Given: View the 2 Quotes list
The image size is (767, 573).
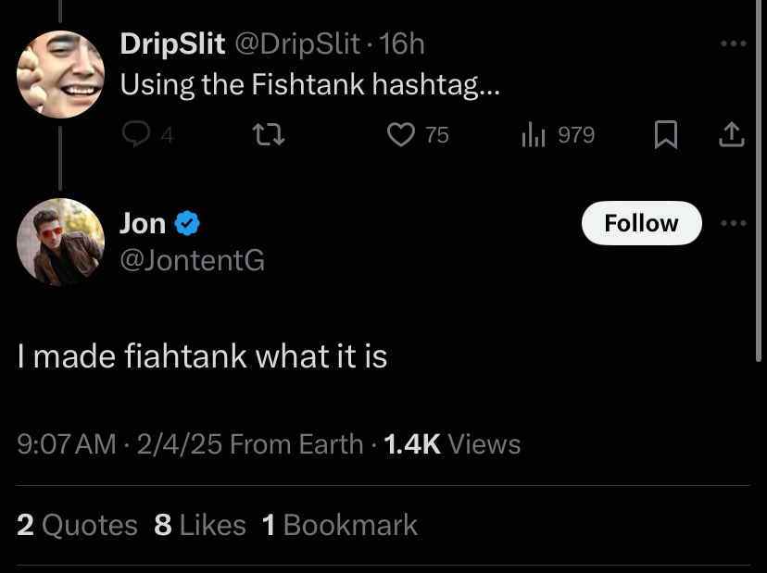Looking at the screenshot, I should [77, 525].
